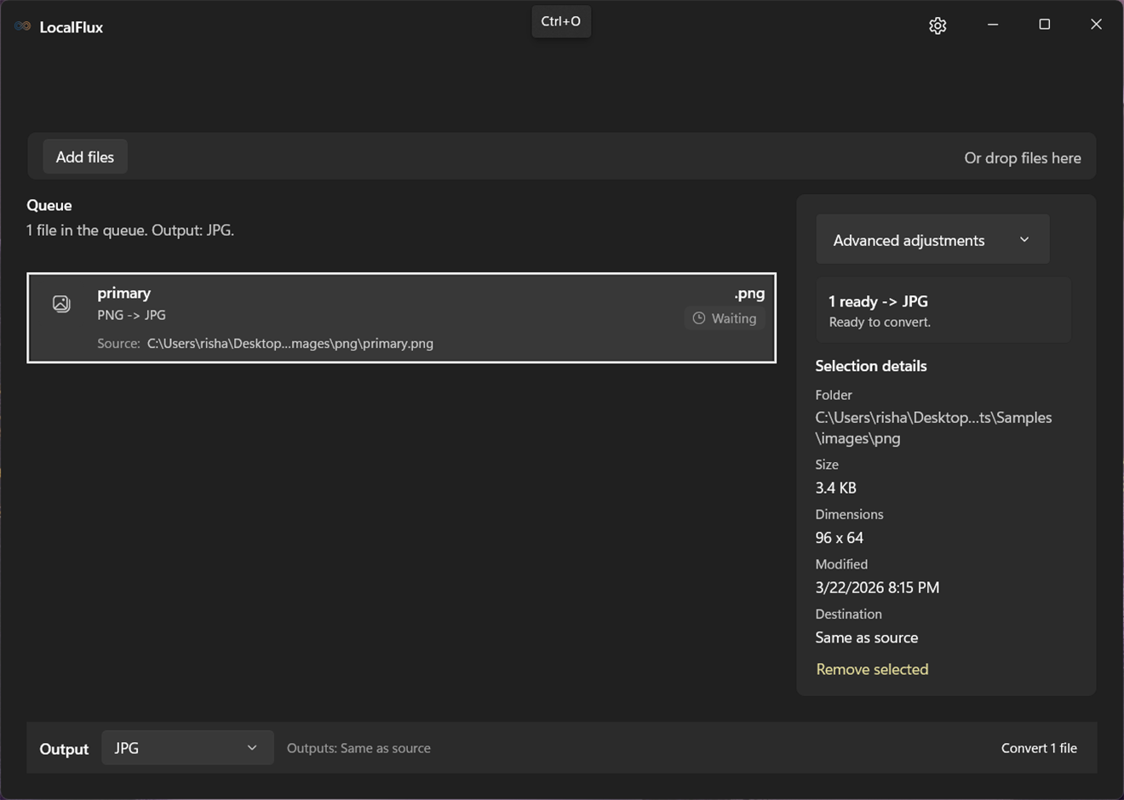Click the image file icon for primary

pyautogui.click(x=61, y=303)
